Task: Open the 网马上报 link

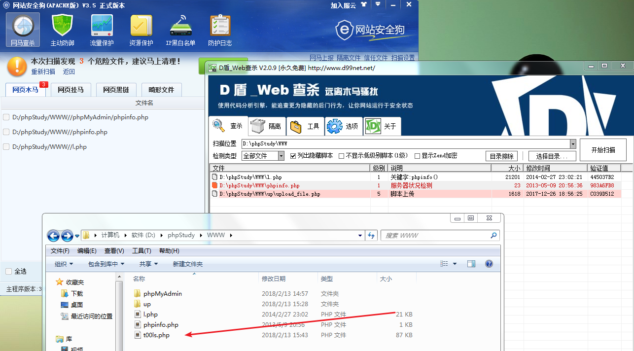Action: pos(322,58)
